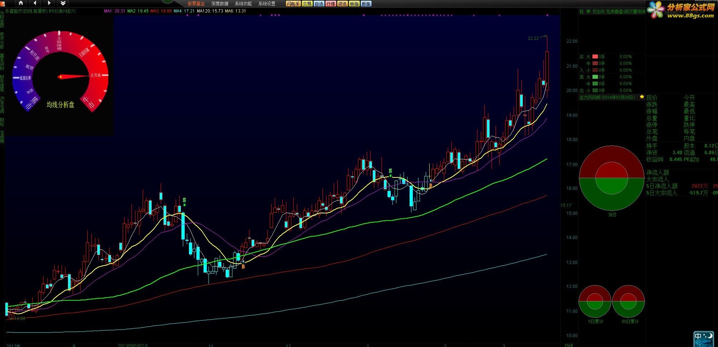Click the 交易 button
Viewport: 718px width, 347px height.
coord(307,4)
